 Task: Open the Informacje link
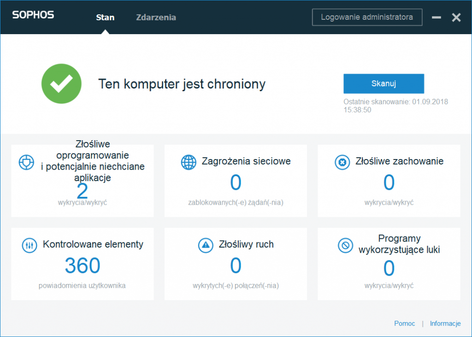[x=445, y=323]
